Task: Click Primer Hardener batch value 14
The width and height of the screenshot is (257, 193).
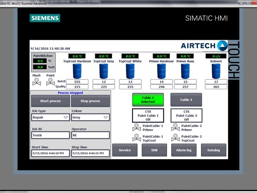Action: 161,82
